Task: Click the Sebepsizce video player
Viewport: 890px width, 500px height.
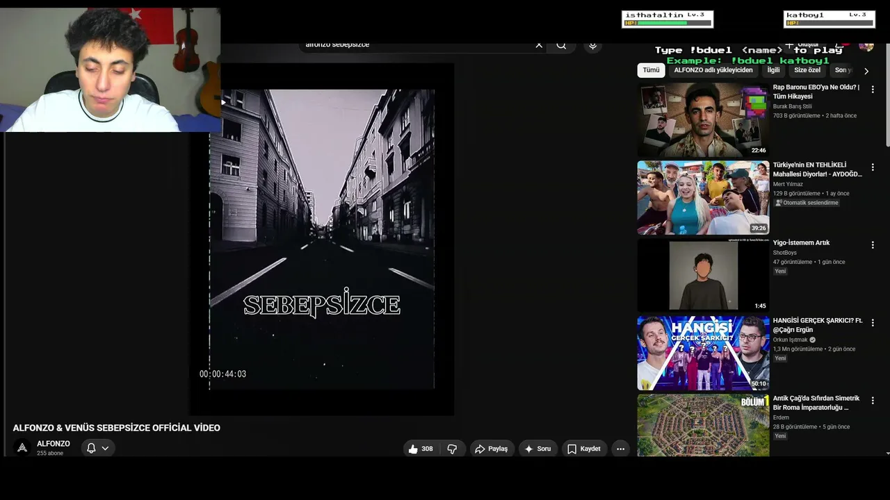Action: [x=322, y=240]
